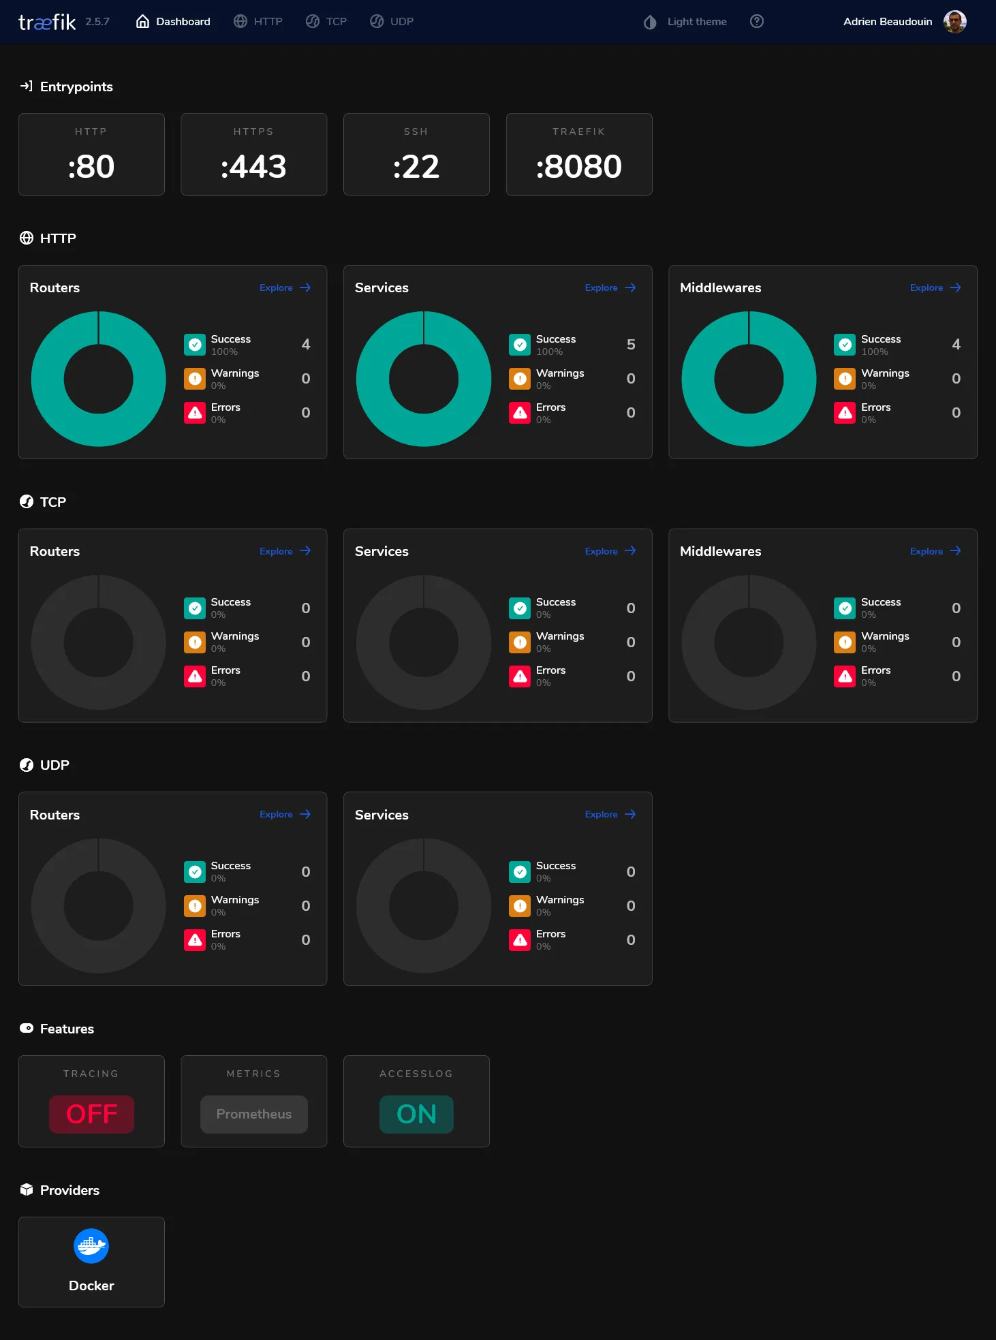The width and height of the screenshot is (996, 1340).
Task: Click the Docker whale provider icon
Action: (91, 1246)
